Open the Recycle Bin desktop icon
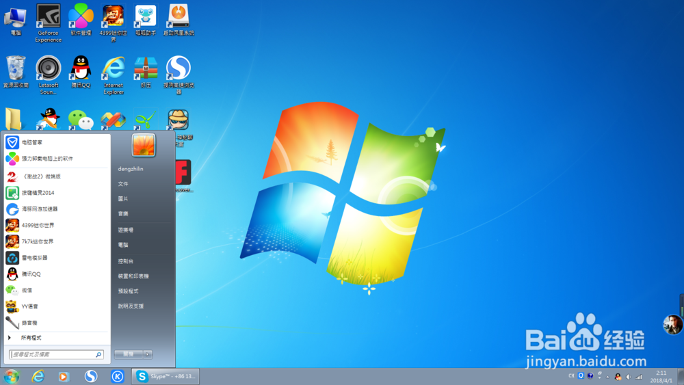 tap(16, 72)
